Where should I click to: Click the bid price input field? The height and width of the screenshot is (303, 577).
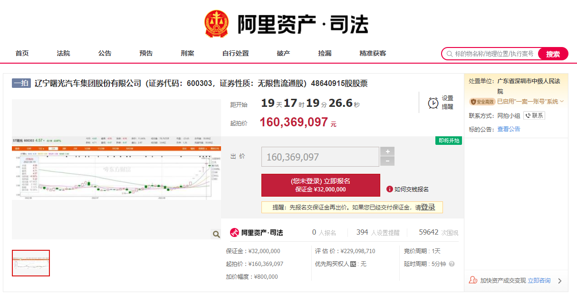pos(320,157)
